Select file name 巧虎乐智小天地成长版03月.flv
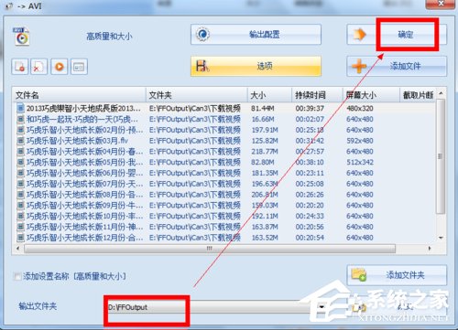Screen dimensions: 458x330 click(x=77, y=141)
